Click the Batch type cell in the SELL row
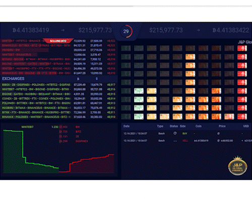 click(x=161, y=141)
